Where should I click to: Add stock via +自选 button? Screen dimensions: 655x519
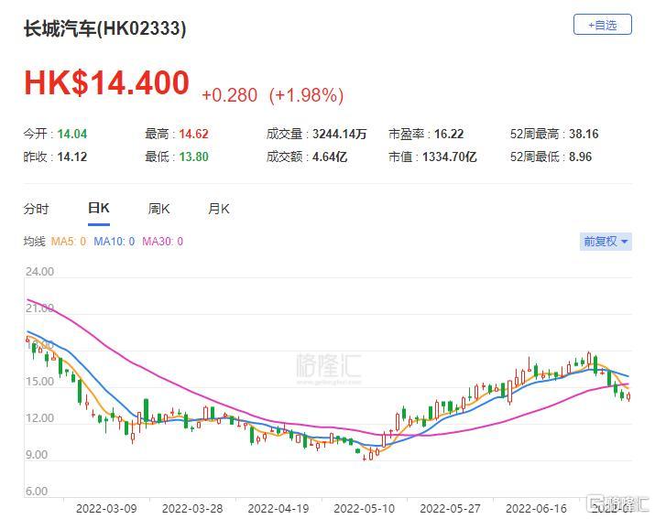tap(602, 25)
